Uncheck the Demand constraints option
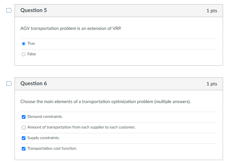Viewport: 235px width, 162px height. point(23,117)
